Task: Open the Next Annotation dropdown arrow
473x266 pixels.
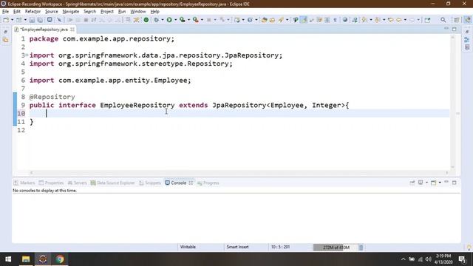Action: coord(371,20)
